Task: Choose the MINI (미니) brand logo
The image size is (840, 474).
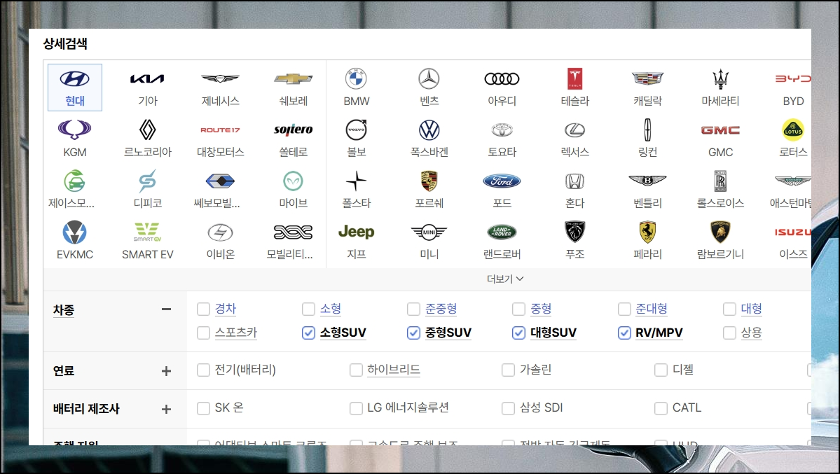Action: point(429,232)
